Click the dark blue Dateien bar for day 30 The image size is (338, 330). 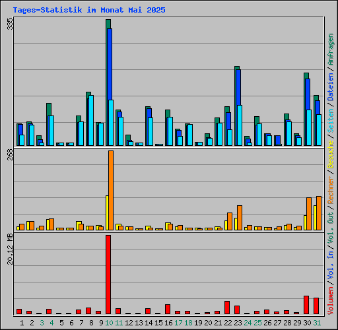pyautogui.click(x=308, y=94)
